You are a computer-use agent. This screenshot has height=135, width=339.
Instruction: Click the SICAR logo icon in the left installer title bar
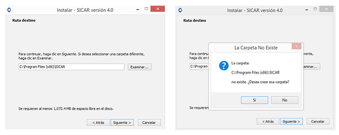coord(9,10)
